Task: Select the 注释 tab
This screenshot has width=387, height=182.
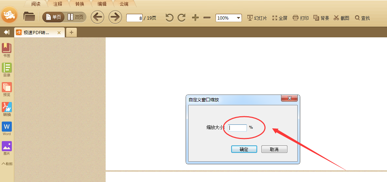Action: (58, 4)
